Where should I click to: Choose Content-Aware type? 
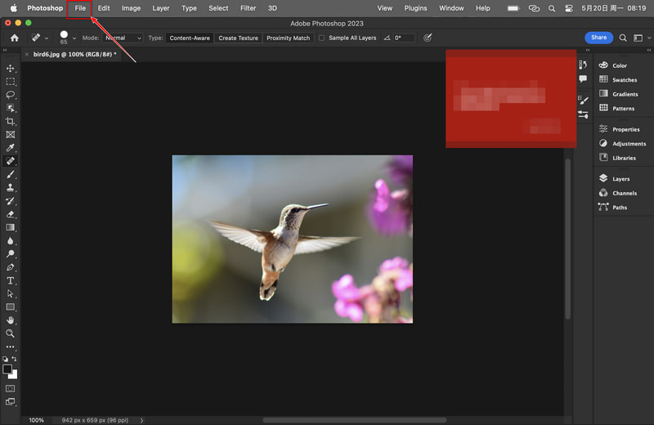point(190,38)
